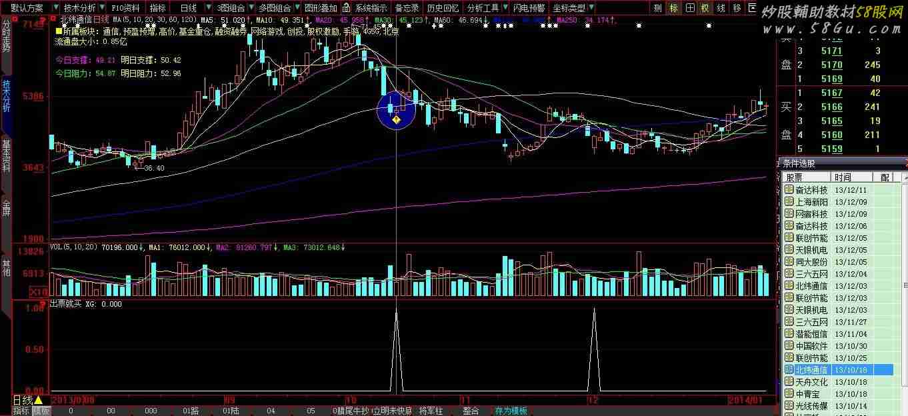Screen dimensions: 908x416
Task: Toggle the 标 marker icon in toolbar
Action: (x=674, y=8)
